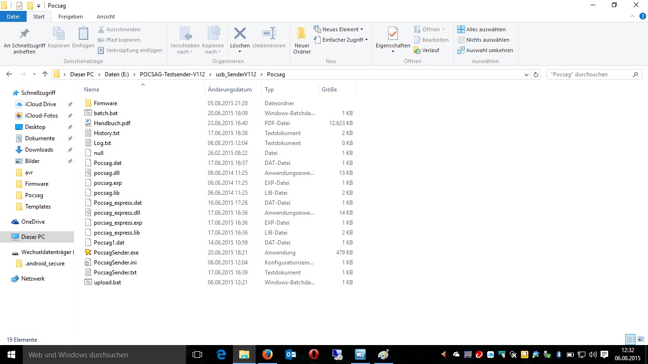Switch to large icons view
648x364 pixels.
640,339
